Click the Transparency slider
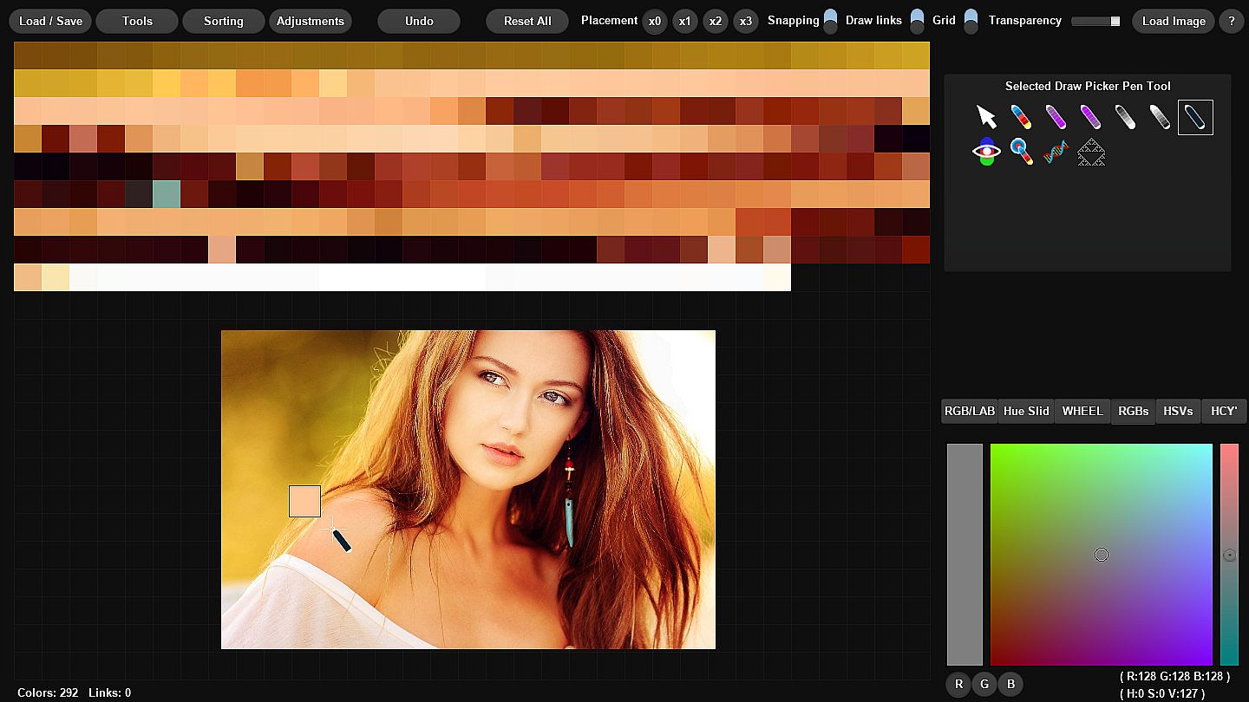Screen dimensions: 1249x702 [x=1095, y=21]
